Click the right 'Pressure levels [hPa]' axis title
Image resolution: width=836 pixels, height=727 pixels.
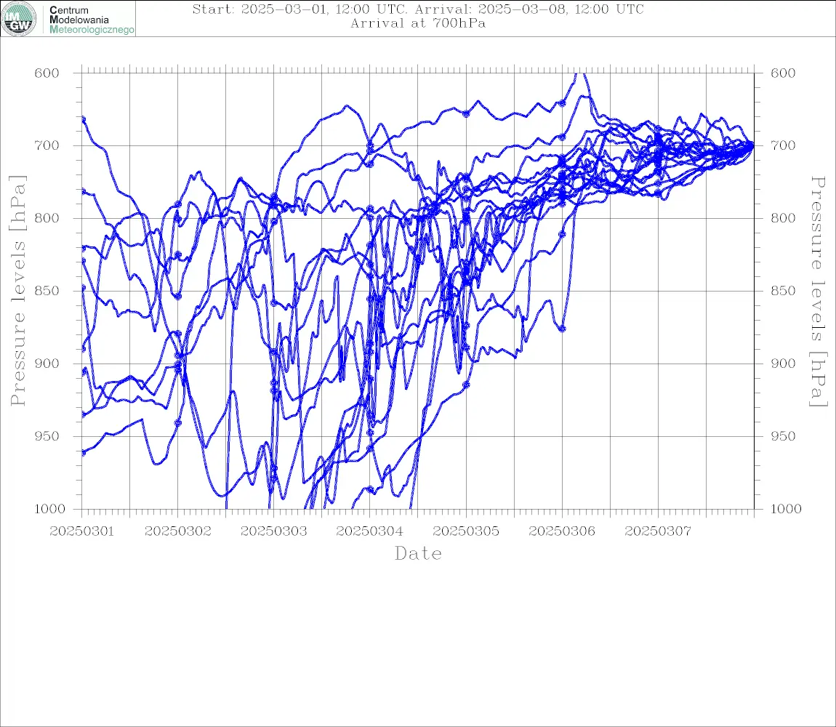coord(819,291)
